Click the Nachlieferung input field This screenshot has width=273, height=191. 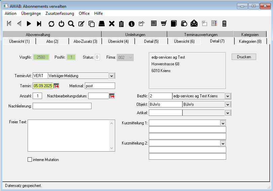pyautogui.click(x=62, y=106)
